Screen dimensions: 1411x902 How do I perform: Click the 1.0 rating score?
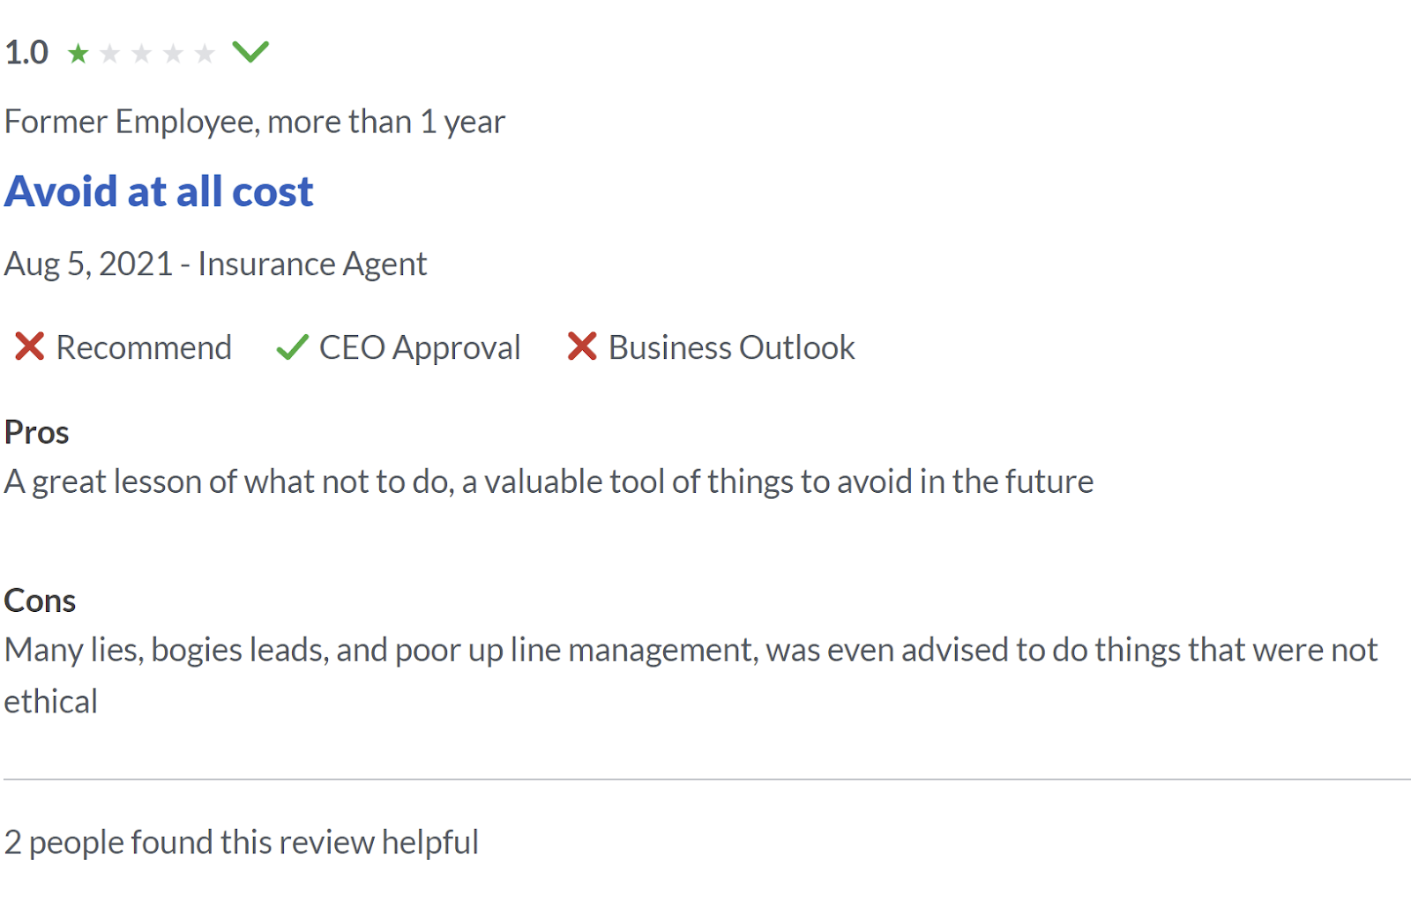[x=26, y=53]
